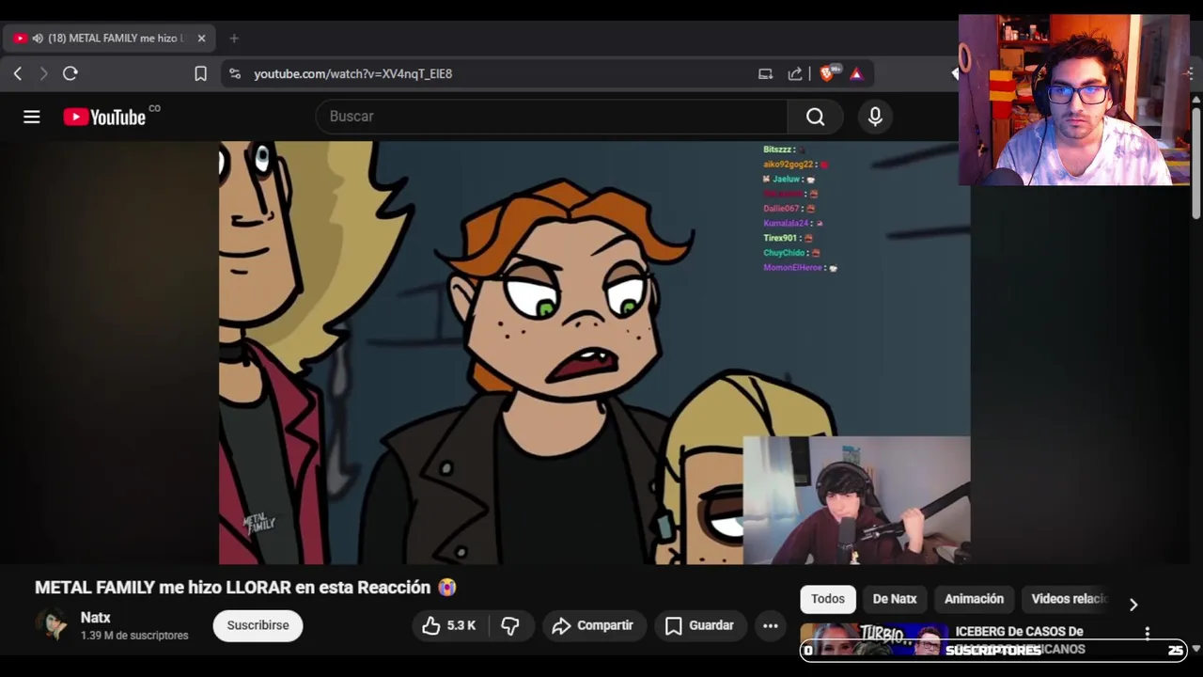Focus the Buscar search box
This screenshot has width=1203, height=677.
[x=552, y=117]
